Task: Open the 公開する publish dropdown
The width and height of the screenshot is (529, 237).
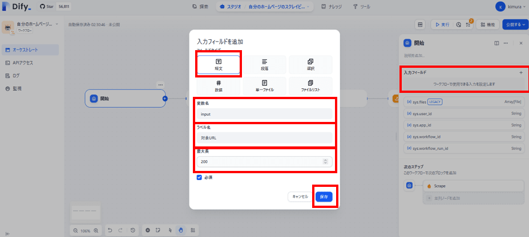Action: coord(515,24)
